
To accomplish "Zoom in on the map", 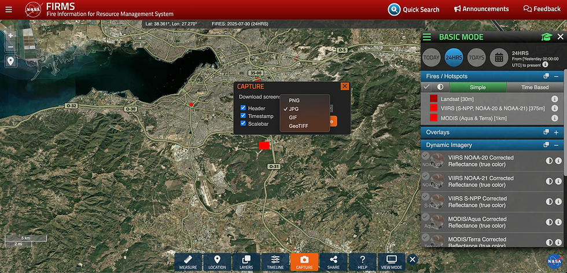I will tap(10, 35).
